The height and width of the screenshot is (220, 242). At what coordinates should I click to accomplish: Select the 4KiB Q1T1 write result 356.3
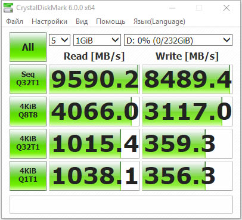[187, 176]
